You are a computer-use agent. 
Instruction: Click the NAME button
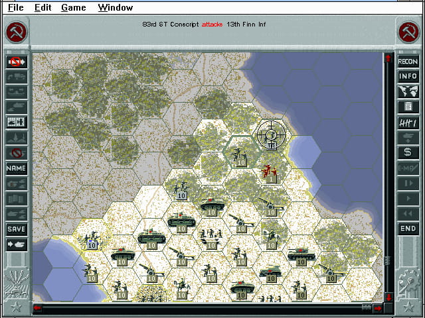tap(17, 168)
